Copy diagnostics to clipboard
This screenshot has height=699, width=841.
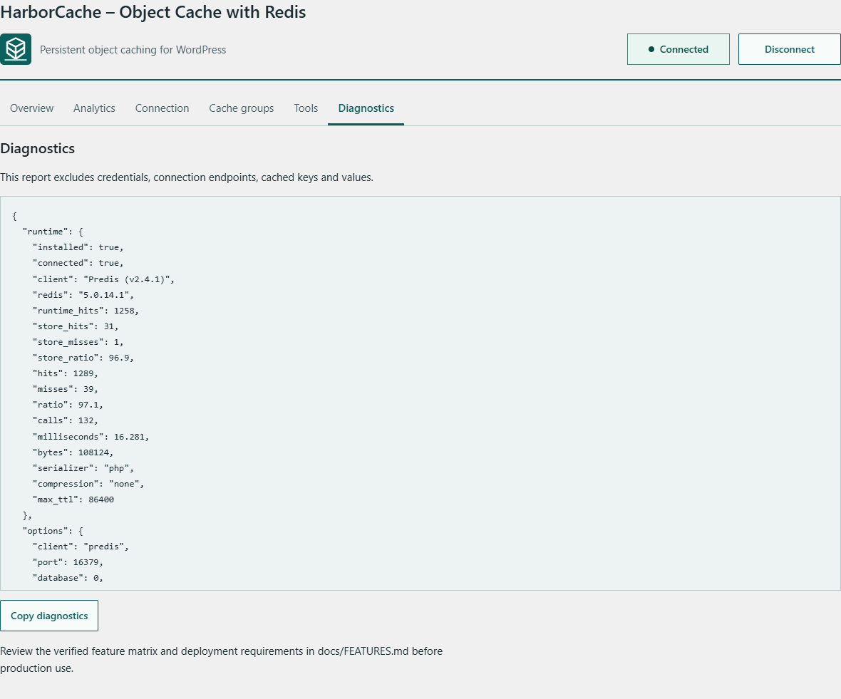(x=49, y=616)
